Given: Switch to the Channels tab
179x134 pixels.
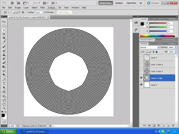Looking at the screenshot, I should click(x=154, y=44).
